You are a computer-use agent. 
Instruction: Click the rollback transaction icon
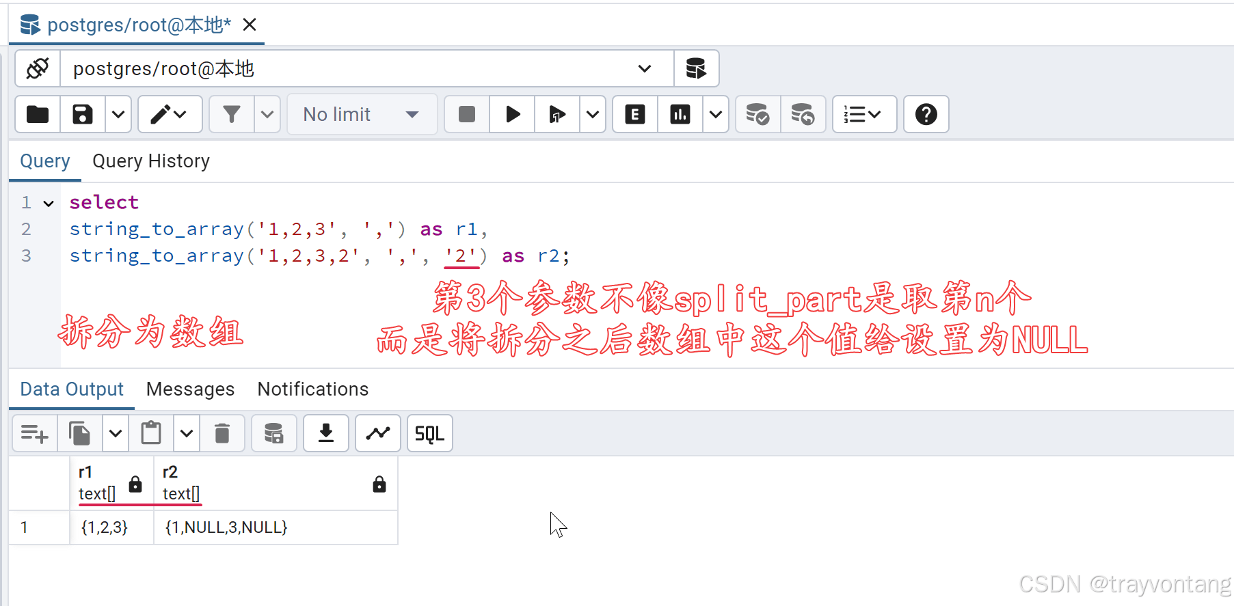803,114
